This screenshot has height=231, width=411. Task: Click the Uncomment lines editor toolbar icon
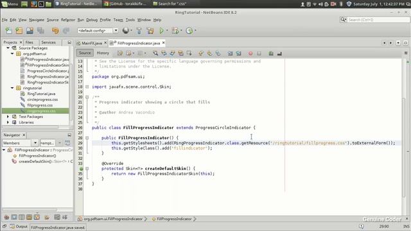coord(279,53)
